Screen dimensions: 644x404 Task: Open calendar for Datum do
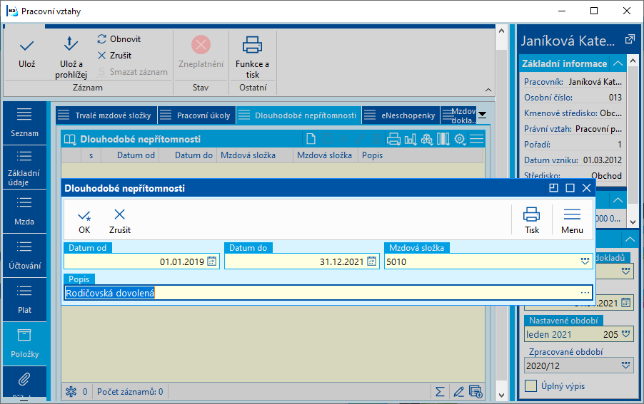(x=372, y=261)
